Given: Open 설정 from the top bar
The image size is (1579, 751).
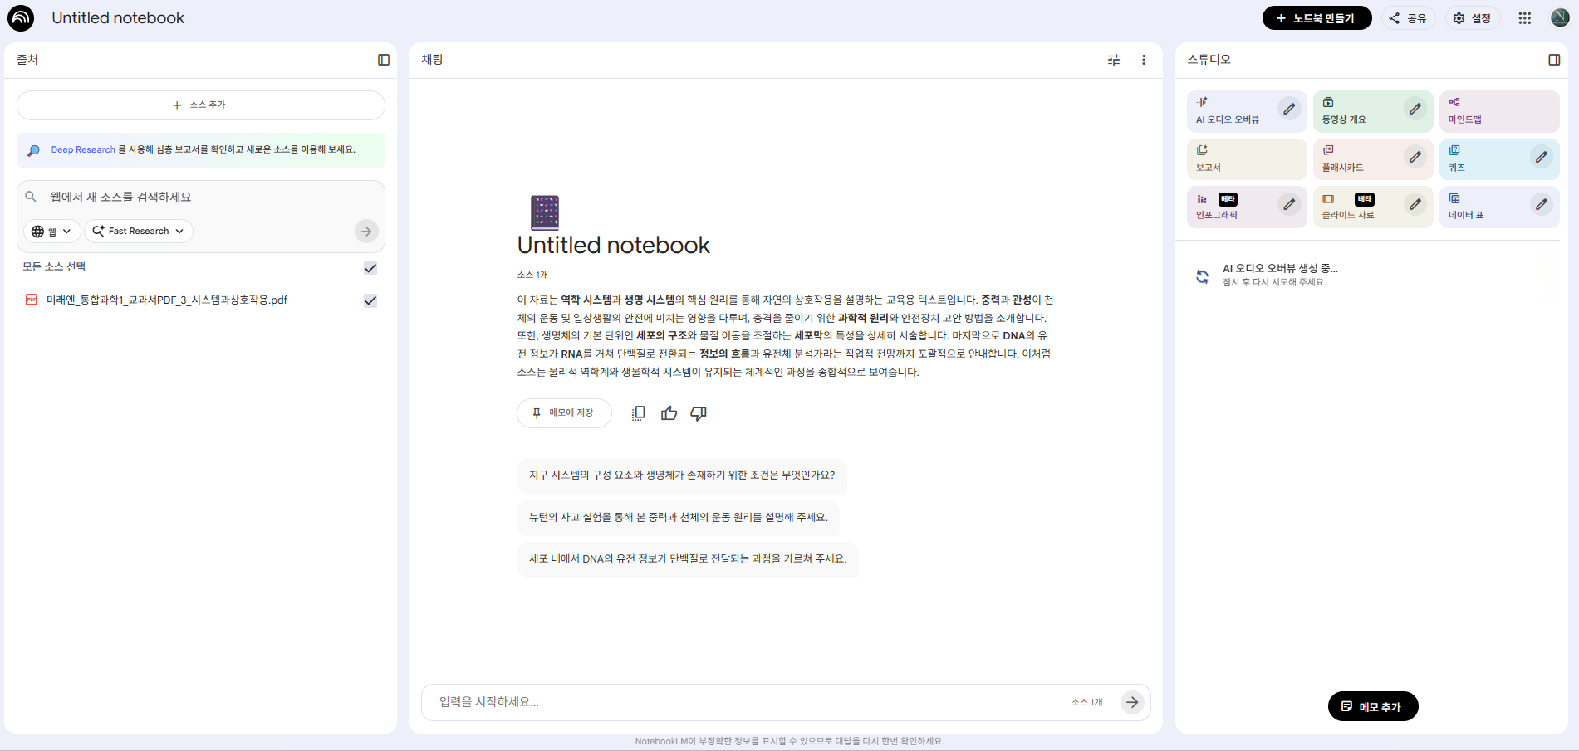Looking at the screenshot, I should pyautogui.click(x=1472, y=17).
